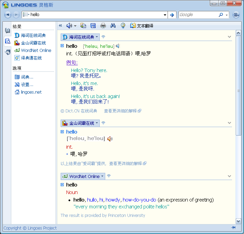Viewport: 244px width, 234px height.
Task: Collapse 海词在线词典 section with right chevron
Action: [x=229, y=37]
